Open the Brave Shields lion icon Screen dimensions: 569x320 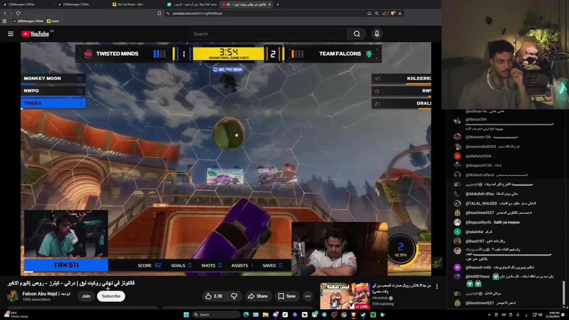point(393,13)
